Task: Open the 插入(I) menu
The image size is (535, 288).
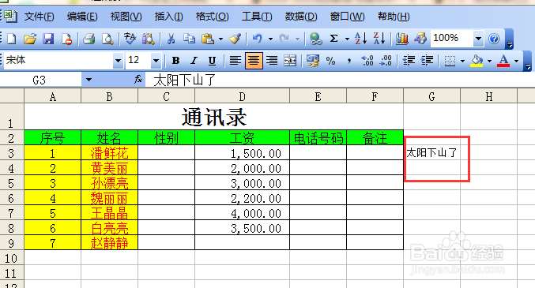Action: pyautogui.click(x=168, y=17)
